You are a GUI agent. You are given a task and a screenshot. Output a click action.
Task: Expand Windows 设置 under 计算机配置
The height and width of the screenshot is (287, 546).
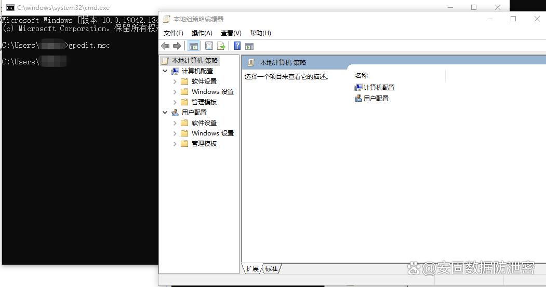175,92
